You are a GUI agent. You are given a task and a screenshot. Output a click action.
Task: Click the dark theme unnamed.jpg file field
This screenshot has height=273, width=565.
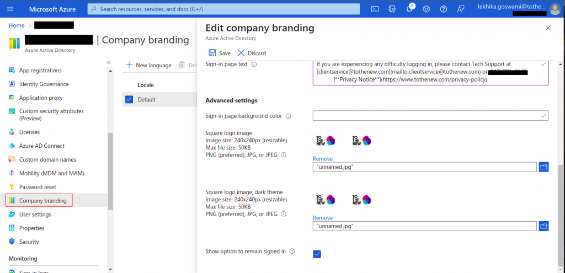425,226
